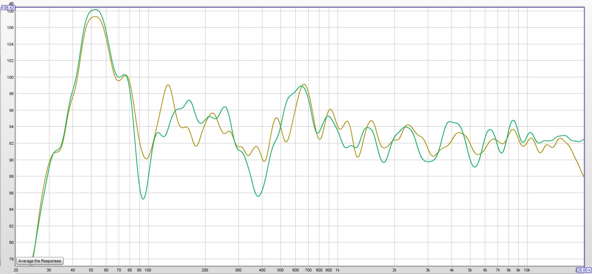Click the 800 label on the frequency axis

coord(319,270)
